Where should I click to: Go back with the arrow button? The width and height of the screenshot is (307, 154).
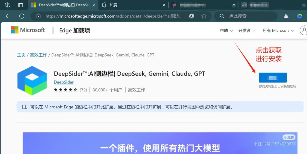[8, 16]
